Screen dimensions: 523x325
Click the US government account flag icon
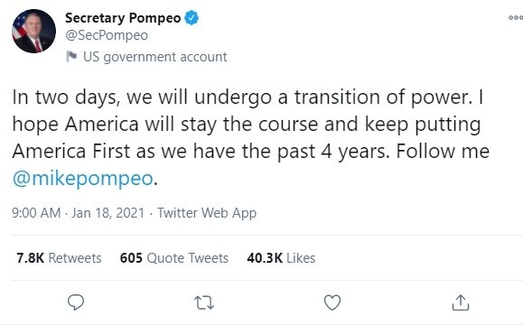(71, 57)
